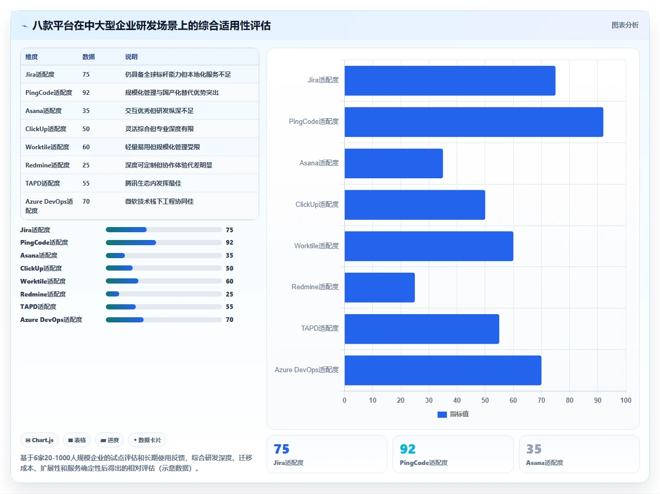Image resolution: width=660 pixels, height=494 pixels.
Task: Click the PingCode适配度 chart bar
Action: click(474, 122)
